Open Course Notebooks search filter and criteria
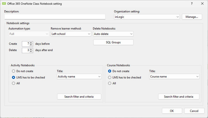208x118 pixels. [179, 97]
